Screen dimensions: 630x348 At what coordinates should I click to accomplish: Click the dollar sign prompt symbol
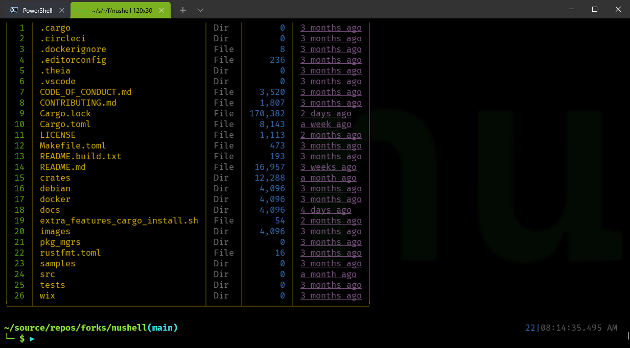click(x=22, y=338)
